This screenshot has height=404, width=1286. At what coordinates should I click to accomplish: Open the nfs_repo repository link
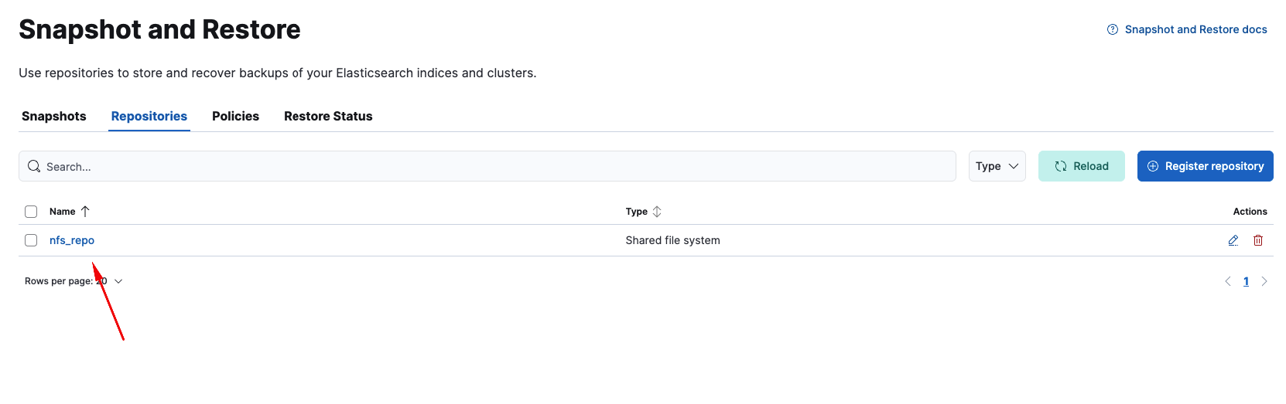(x=72, y=240)
